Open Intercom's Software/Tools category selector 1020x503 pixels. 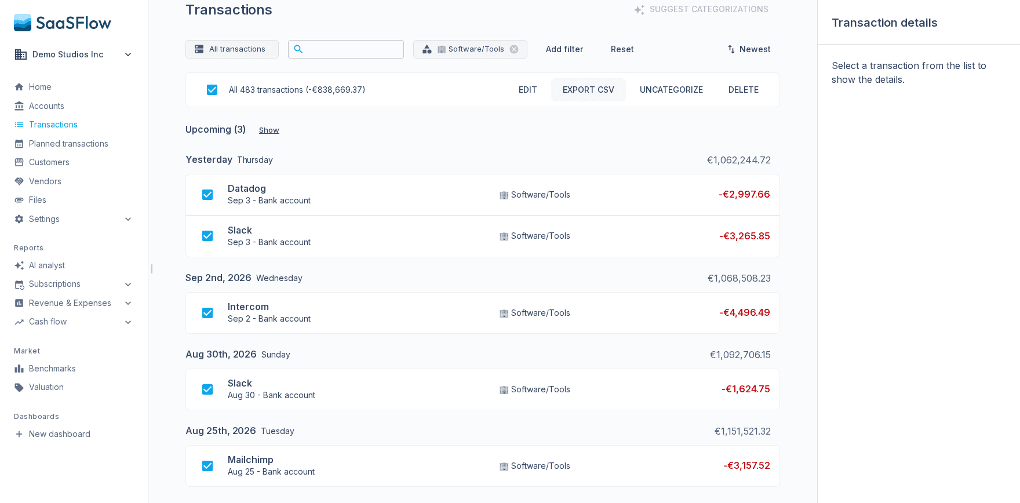pyautogui.click(x=535, y=313)
